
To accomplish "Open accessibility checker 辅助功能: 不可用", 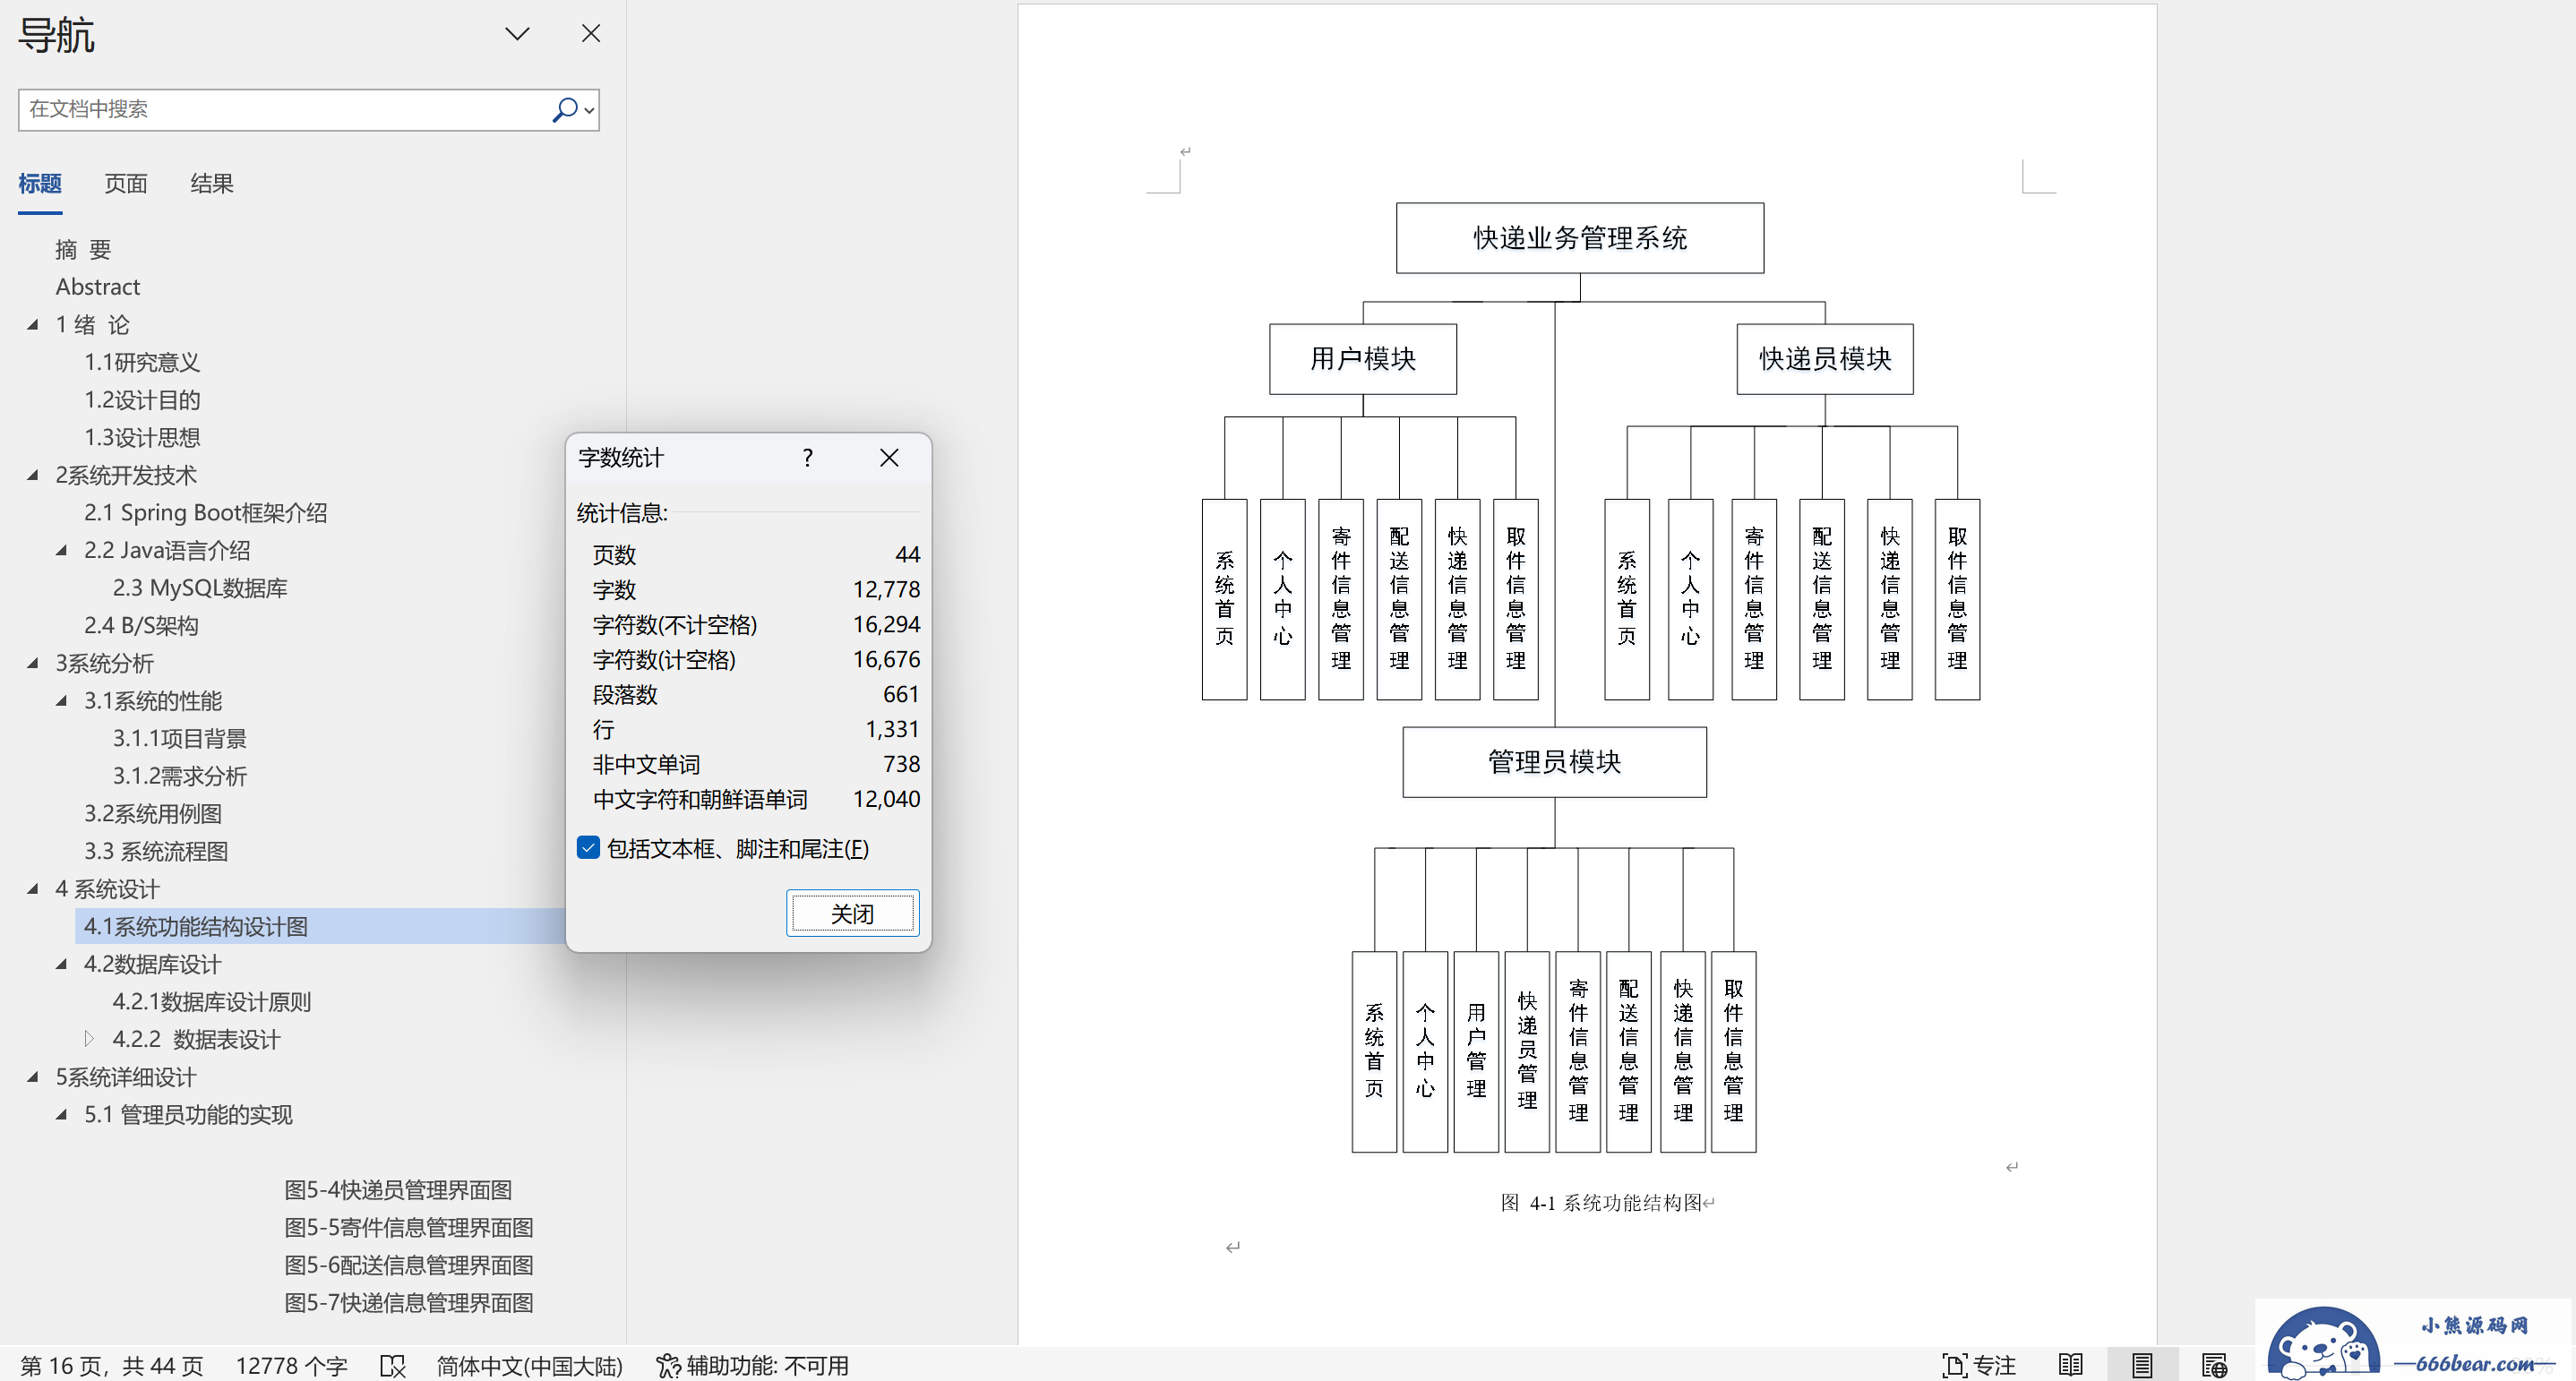I will 752,1366.
